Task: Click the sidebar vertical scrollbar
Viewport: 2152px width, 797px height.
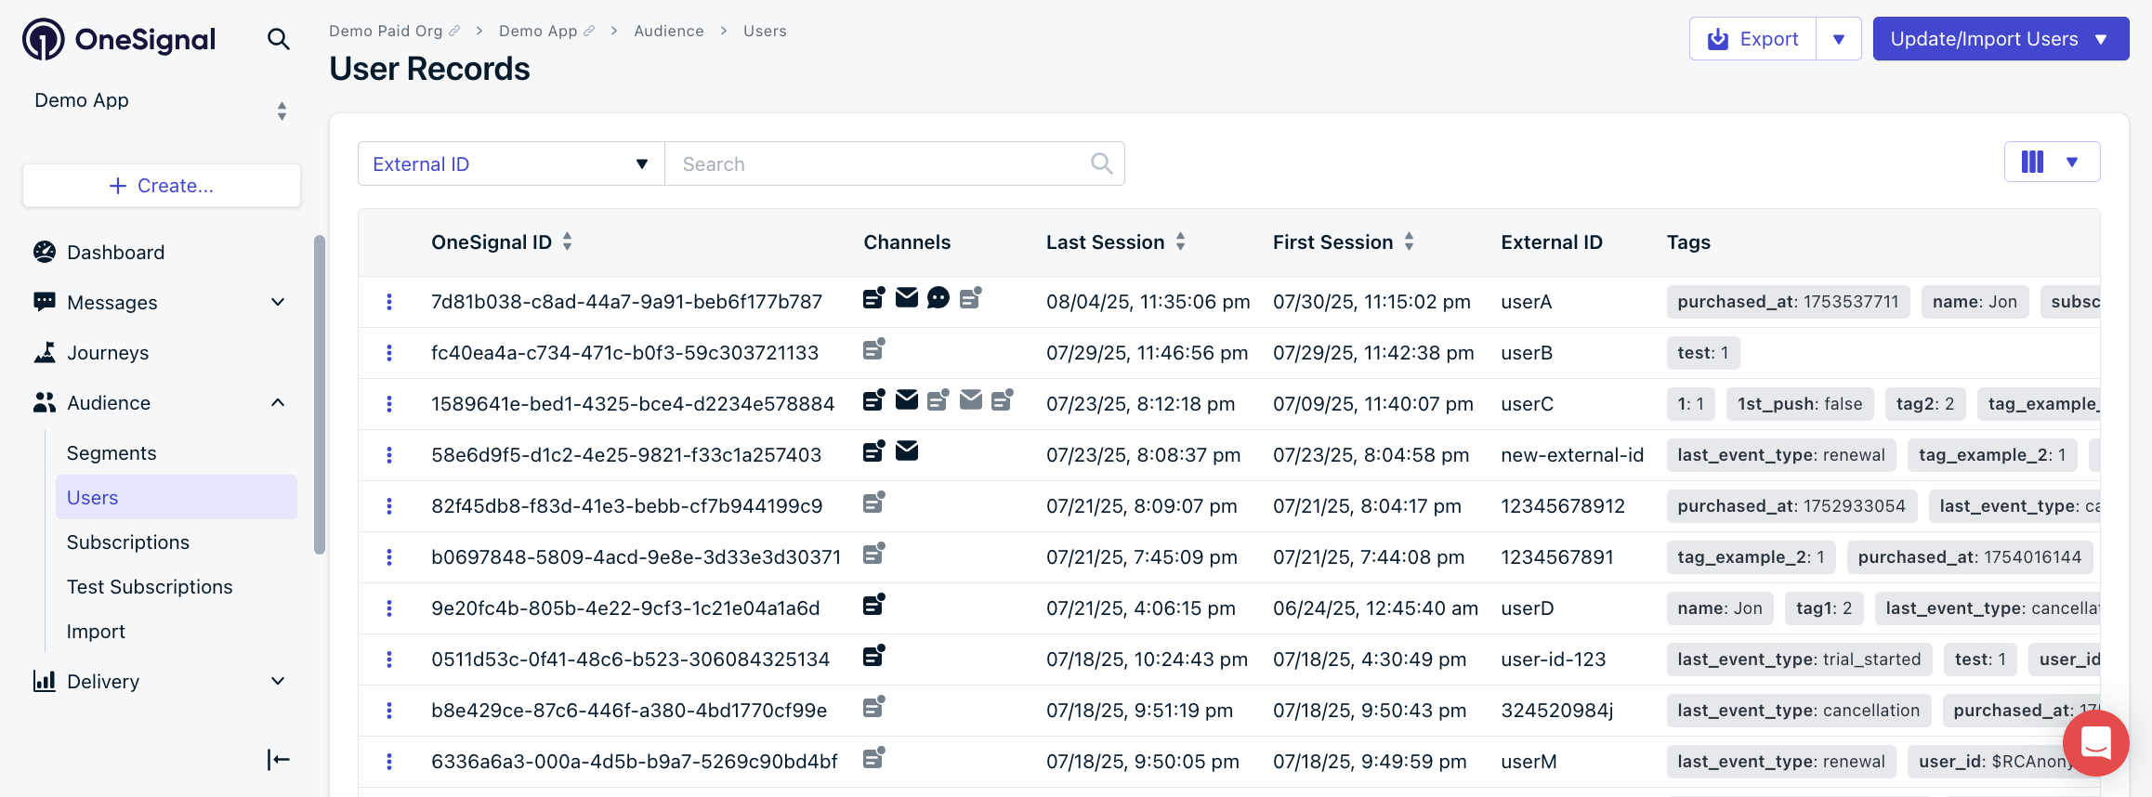Action: pos(320,395)
